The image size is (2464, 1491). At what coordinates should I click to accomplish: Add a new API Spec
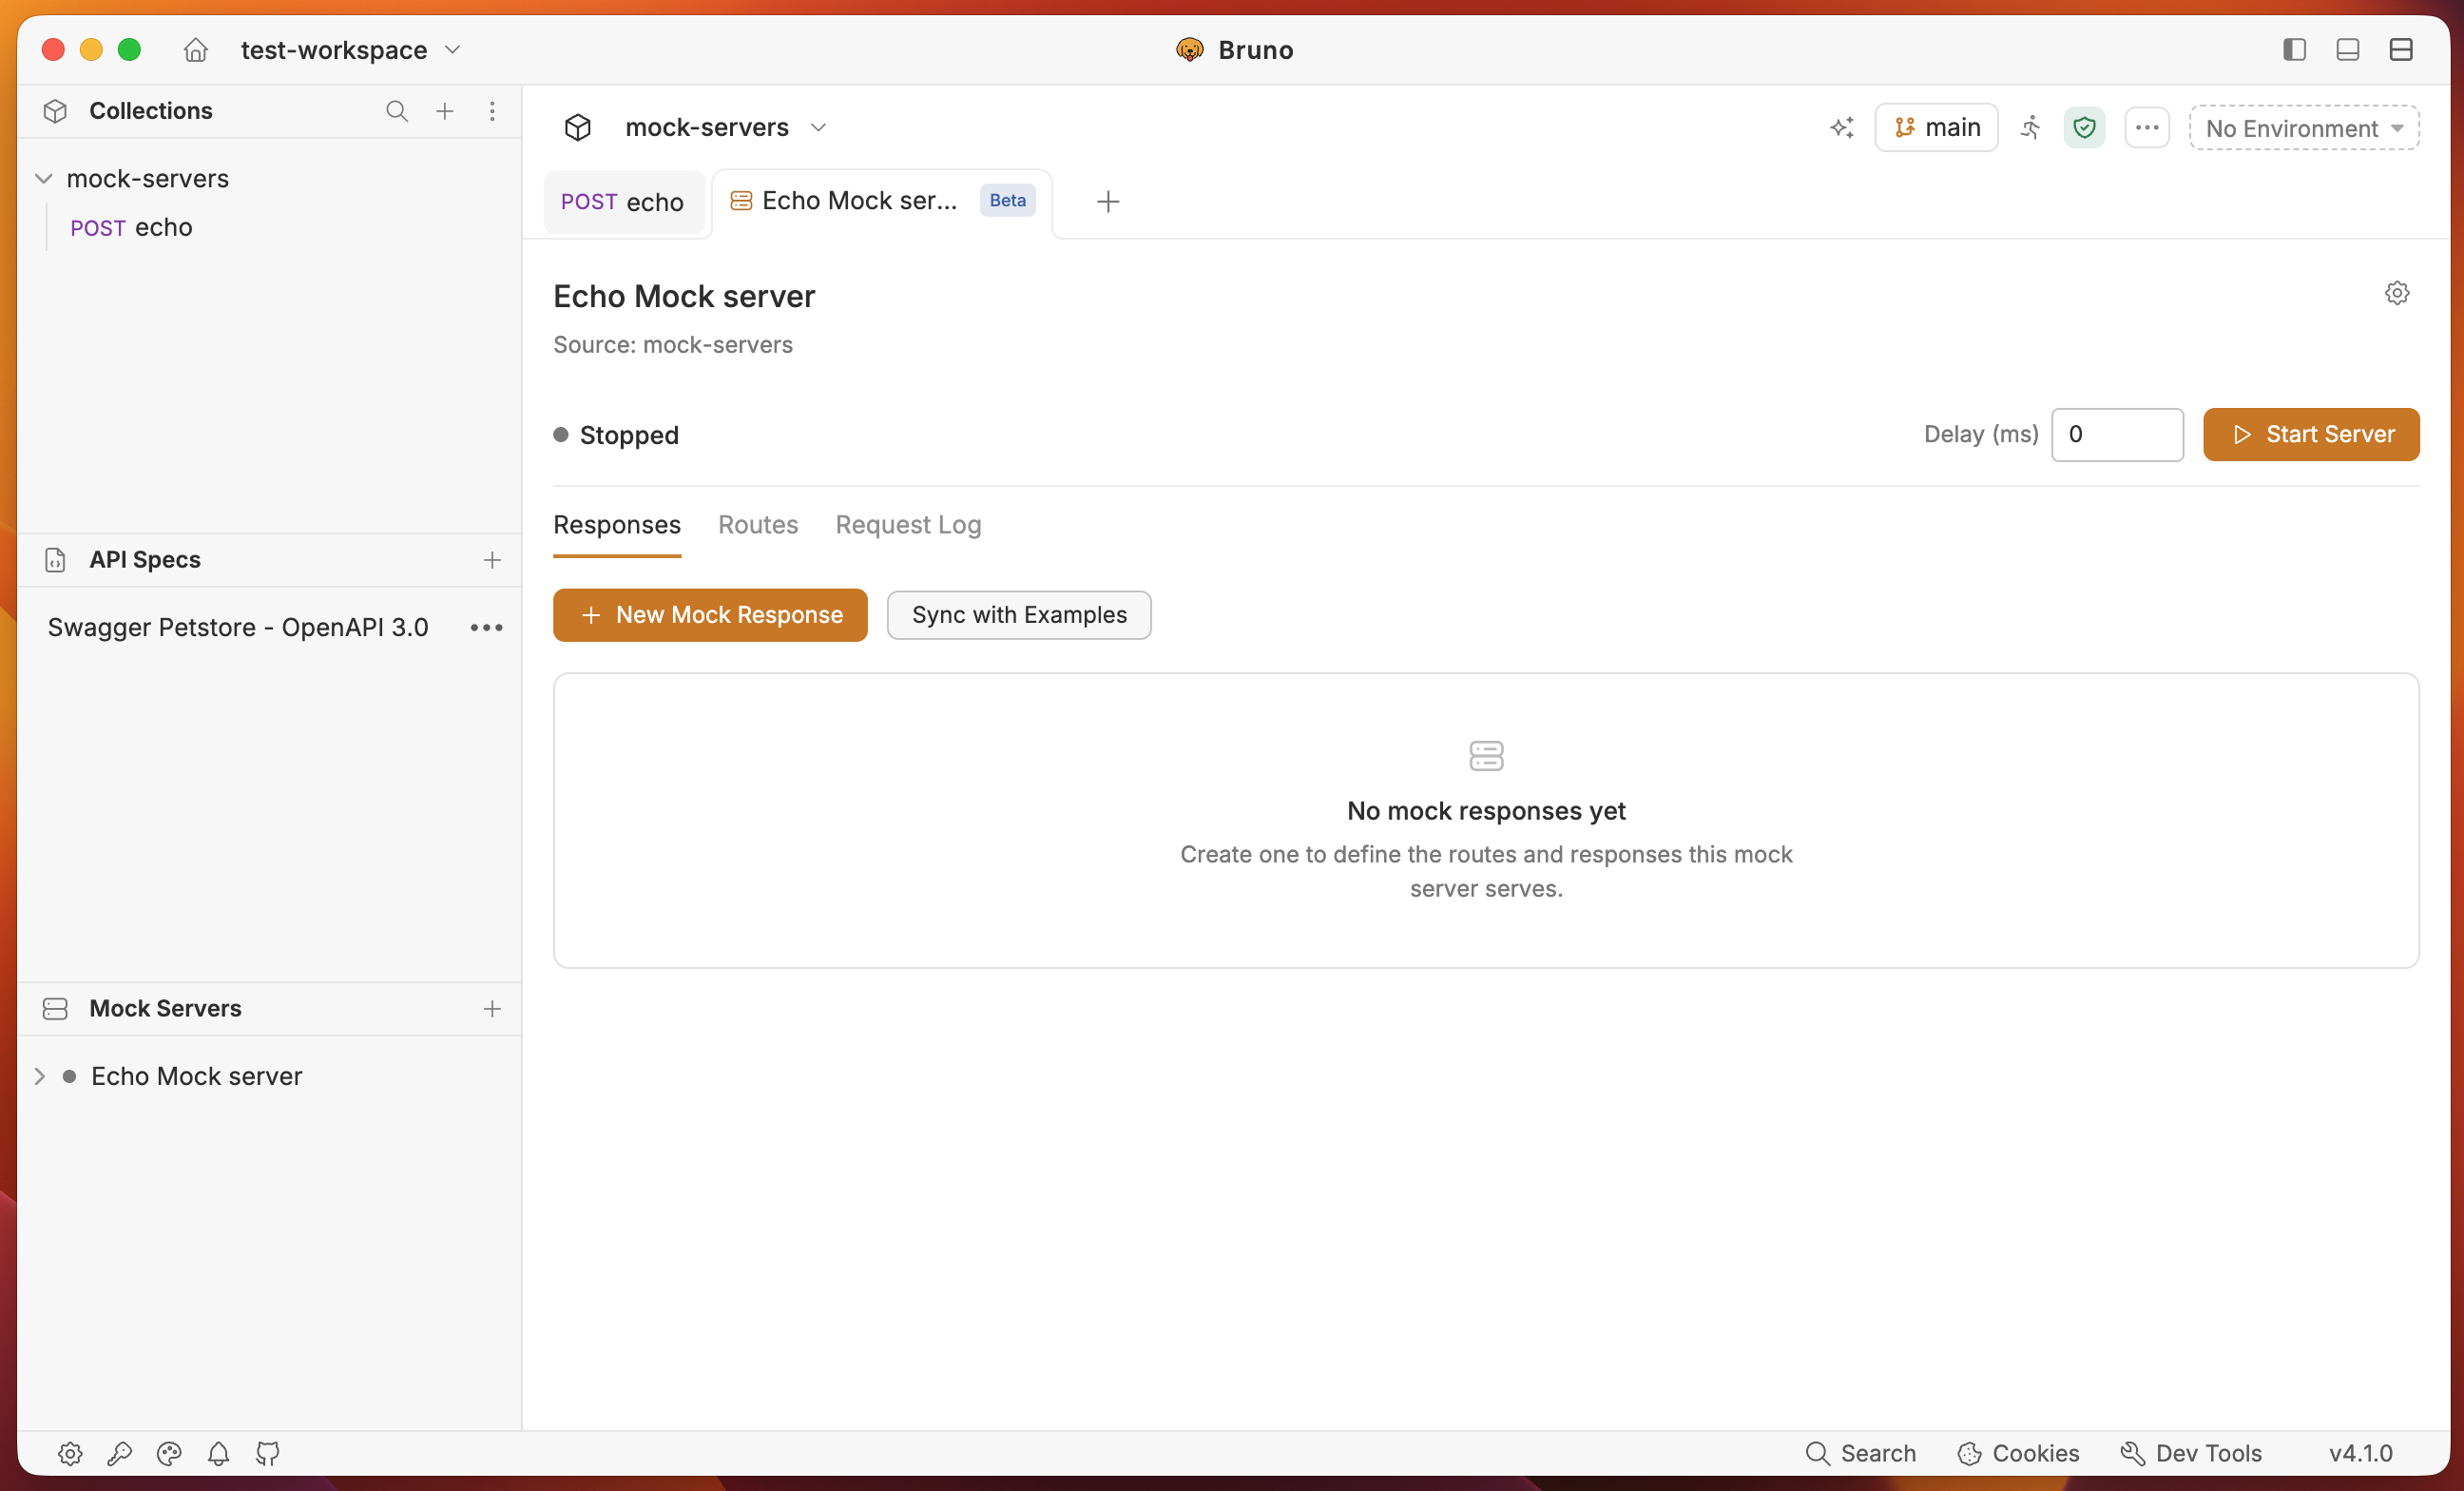492,560
